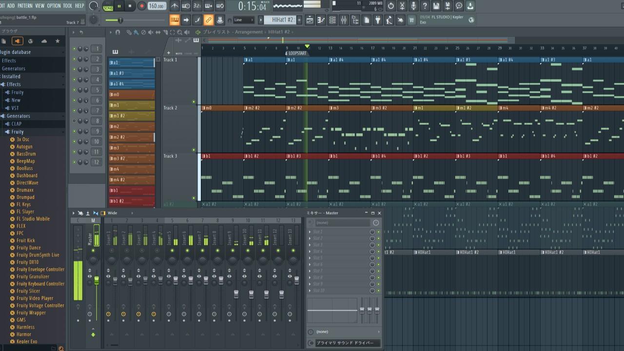The width and height of the screenshot is (624, 351).
Task: Save project with the floppy disk icon
Action: (x=436, y=6)
